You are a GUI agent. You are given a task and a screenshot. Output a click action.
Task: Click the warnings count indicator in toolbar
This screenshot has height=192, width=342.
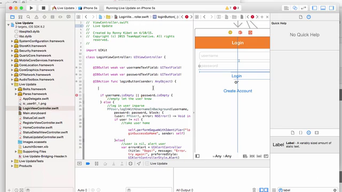tap(228, 8)
